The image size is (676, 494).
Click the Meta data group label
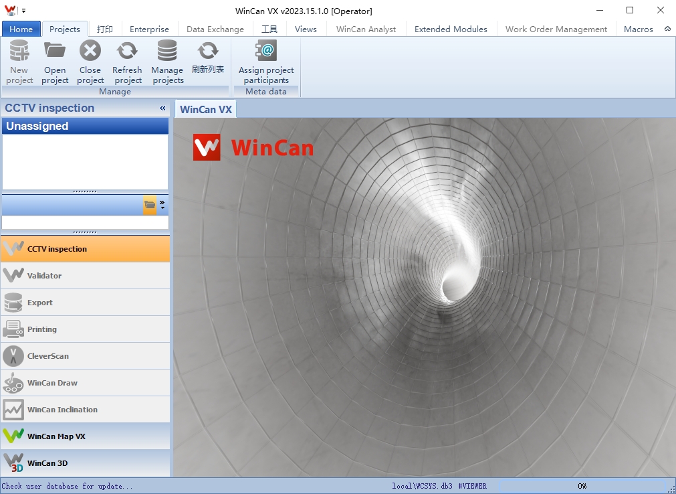coord(266,92)
